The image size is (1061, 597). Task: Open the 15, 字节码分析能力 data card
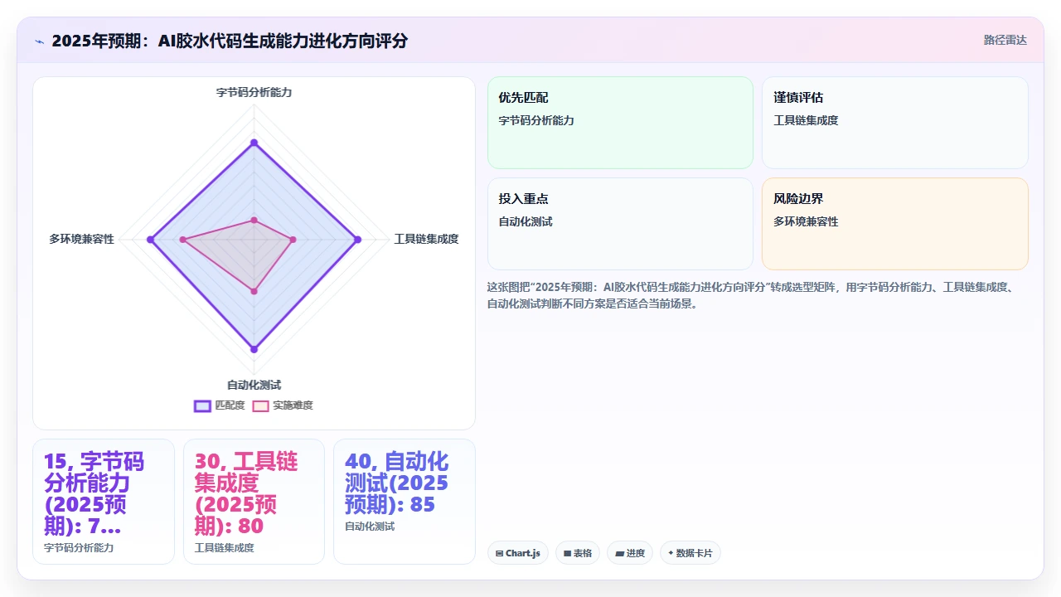[x=104, y=502]
